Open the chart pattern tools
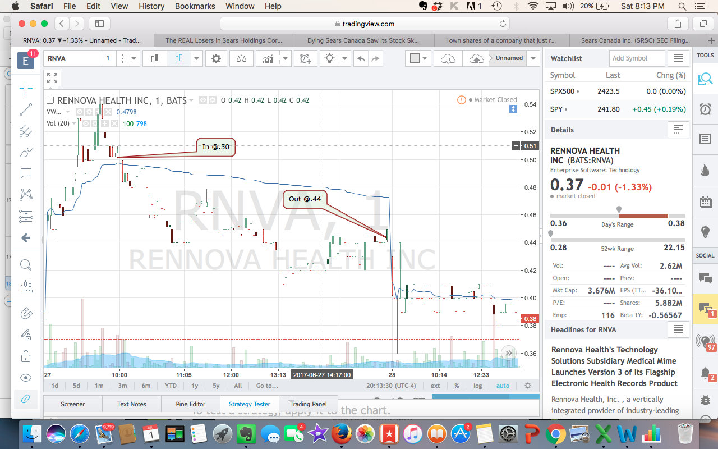Image resolution: width=718 pixels, height=449 pixels. point(26,195)
